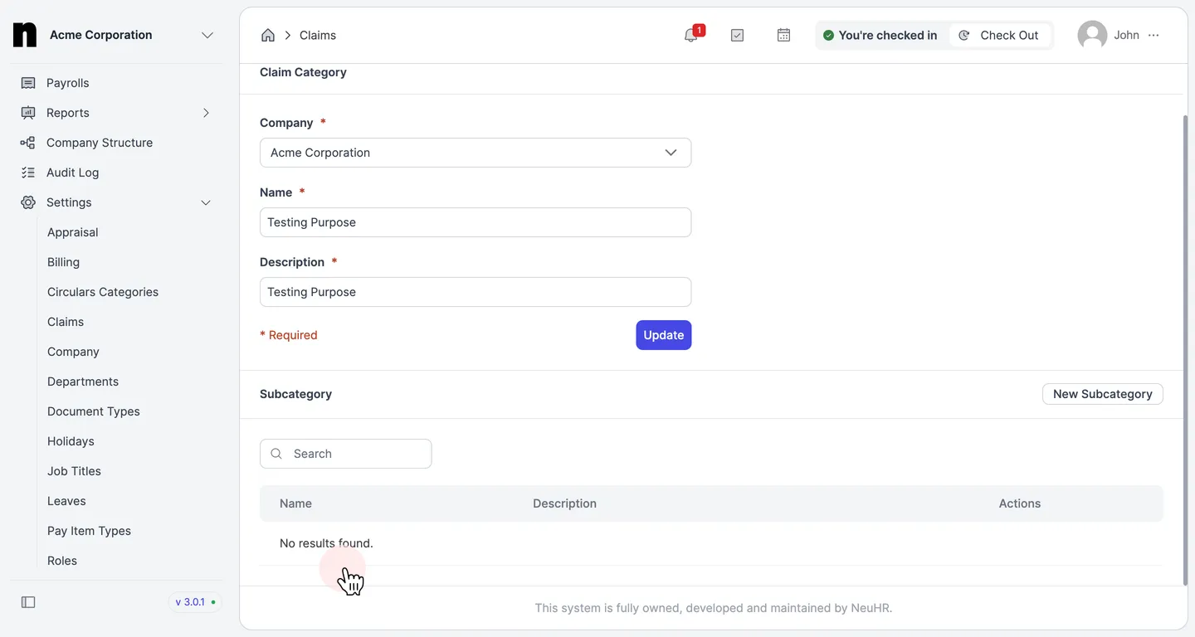Click the Settings gear icon
This screenshot has width=1195, height=637.
28,202
